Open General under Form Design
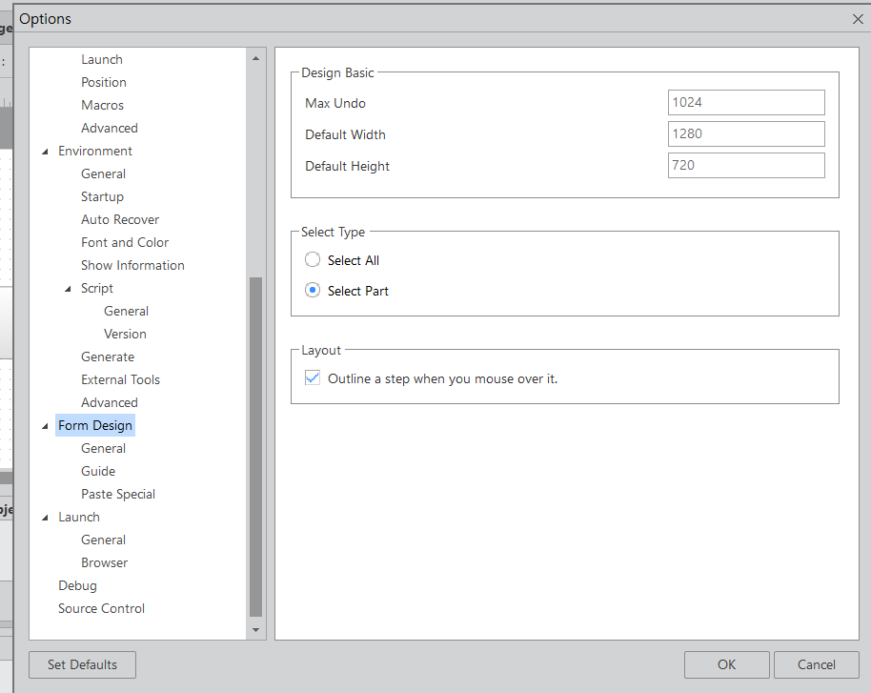Screen dimensions: 871x693 [103, 448]
